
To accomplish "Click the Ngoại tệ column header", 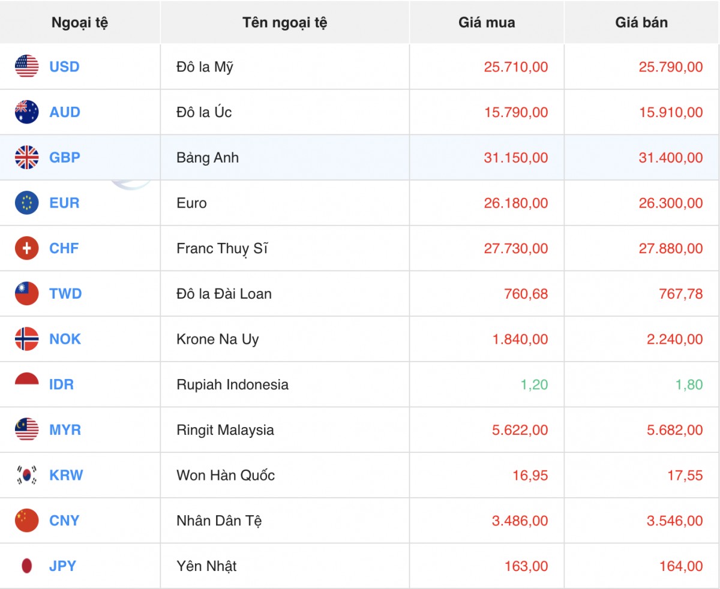I will (80, 23).
